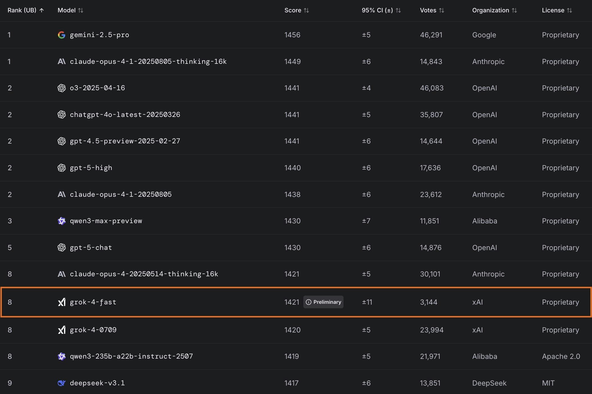Toggle the License column sort arrows

569,10
